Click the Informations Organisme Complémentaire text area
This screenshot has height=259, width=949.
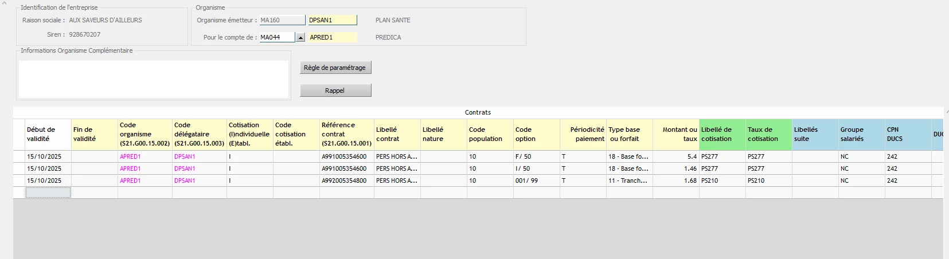coord(154,79)
